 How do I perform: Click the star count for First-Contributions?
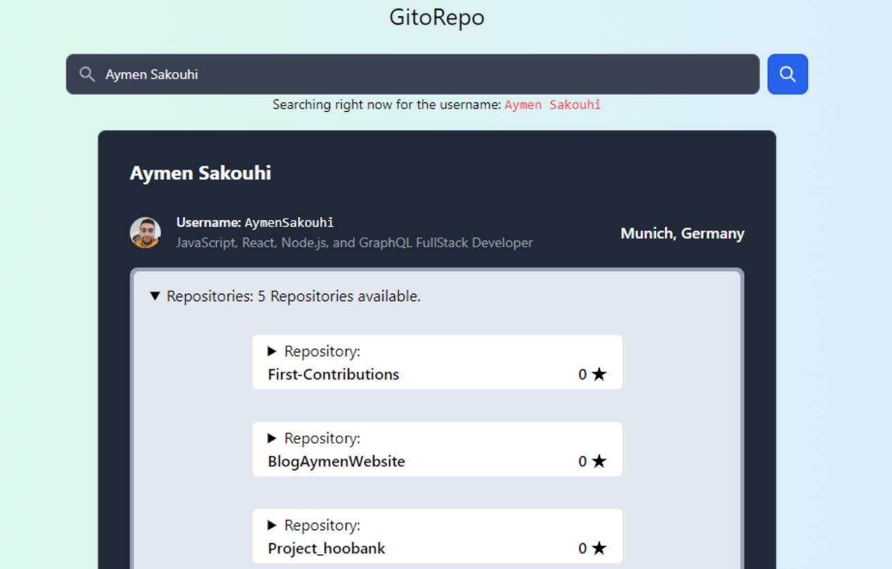(582, 374)
